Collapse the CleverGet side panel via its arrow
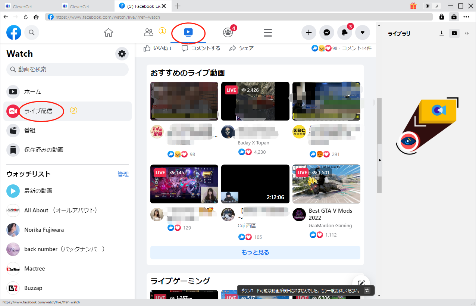Screen dimensions: 476x306 pos(380,160)
